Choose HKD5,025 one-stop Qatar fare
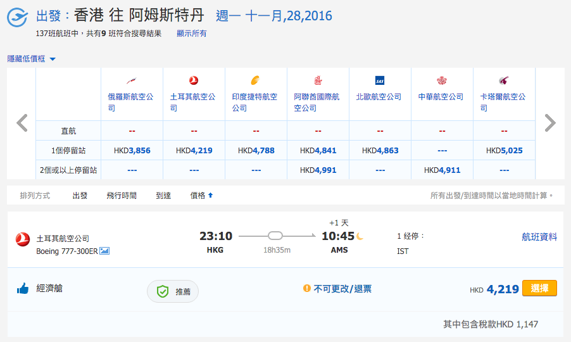The image size is (571, 342). coord(504,151)
